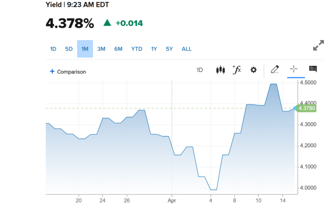Select the 1D time range
This screenshot has height=219, width=329.
tap(53, 49)
